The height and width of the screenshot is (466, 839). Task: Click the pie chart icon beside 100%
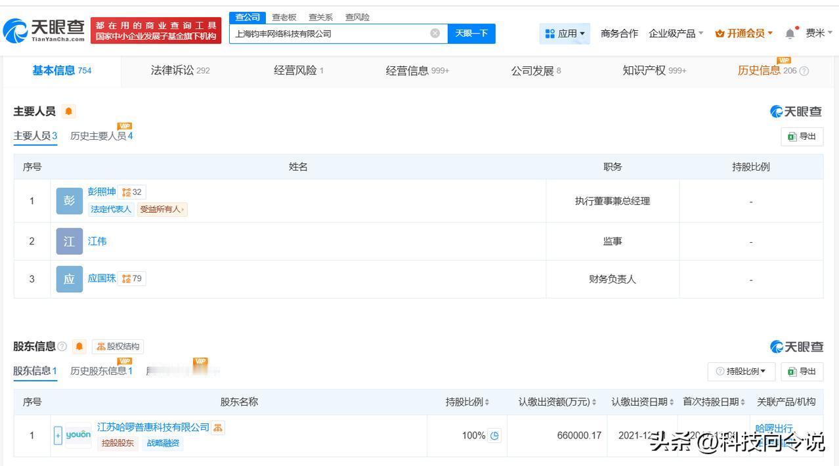pyautogui.click(x=495, y=435)
